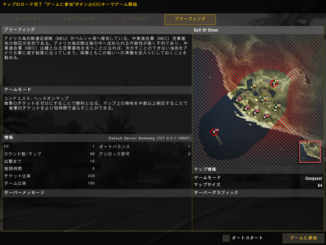Click the rounds per map value 99
Image resolution: width=326 pixels, height=245 pixels.
click(92, 154)
